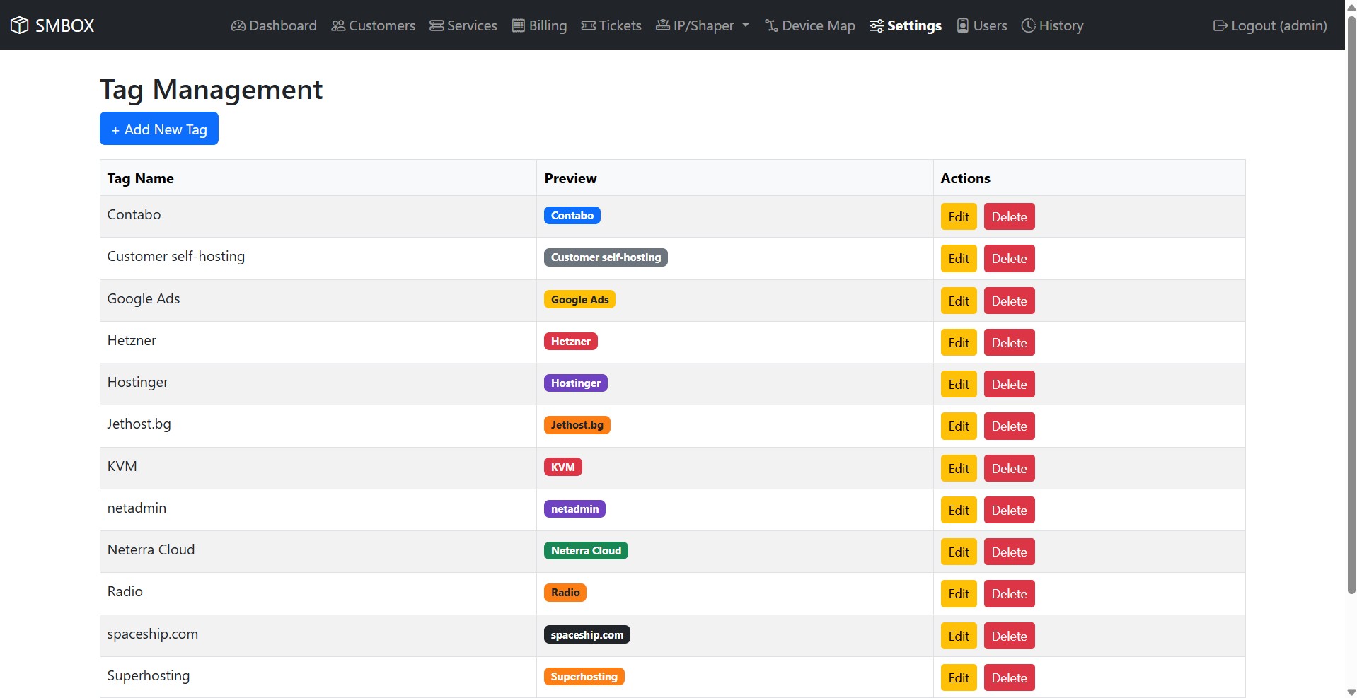Image resolution: width=1357 pixels, height=698 pixels.
Task: Edit the Radio tag
Action: tap(959, 593)
